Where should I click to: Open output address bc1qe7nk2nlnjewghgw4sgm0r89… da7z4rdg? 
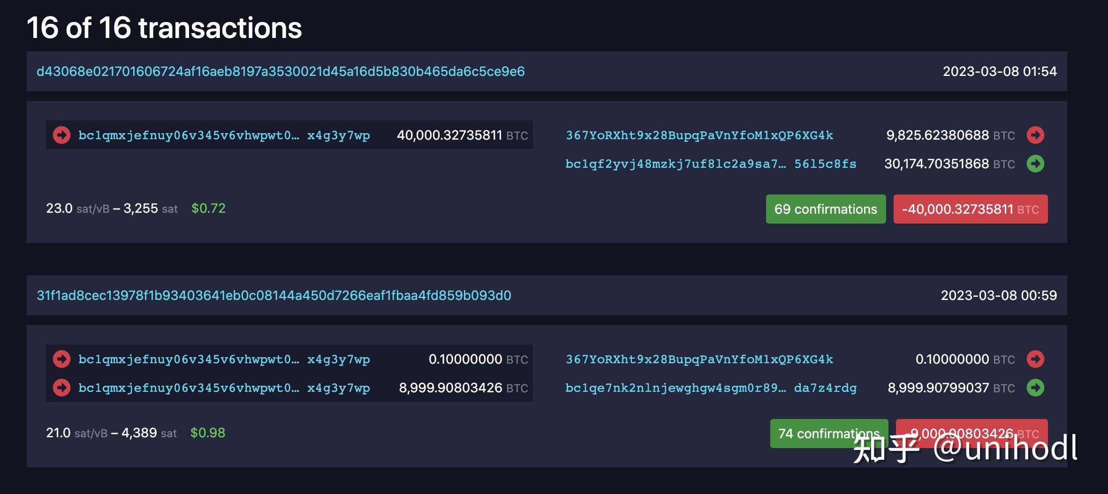coord(711,388)
